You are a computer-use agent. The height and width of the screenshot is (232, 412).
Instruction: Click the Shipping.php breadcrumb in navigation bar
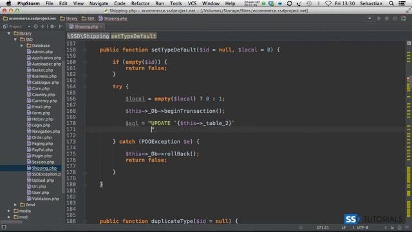(113, 19)
